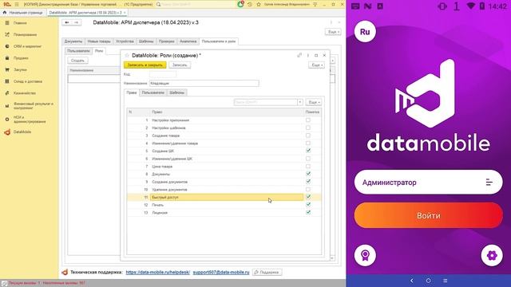Image resolution: width=511 pixels, height=287 pixels.
Task: Switch to the Новые товары tab
Action: click(x=99, y=41)
